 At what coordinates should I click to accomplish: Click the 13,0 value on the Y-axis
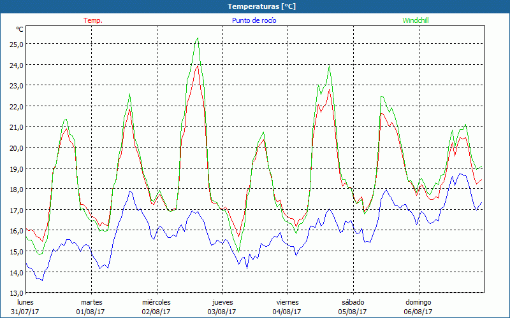pos(17,293)
